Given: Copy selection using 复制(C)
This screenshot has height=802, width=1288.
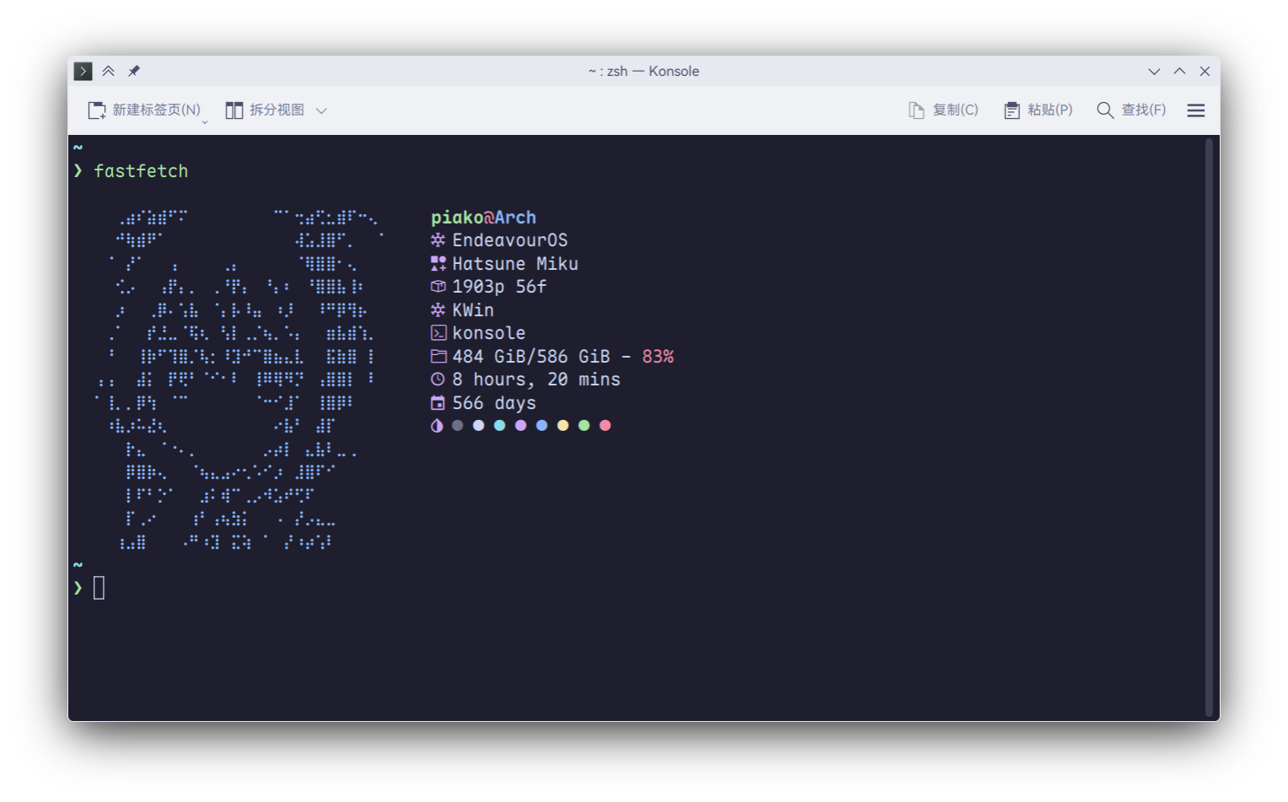Looking at the screenshot, I should click(943, 110).
